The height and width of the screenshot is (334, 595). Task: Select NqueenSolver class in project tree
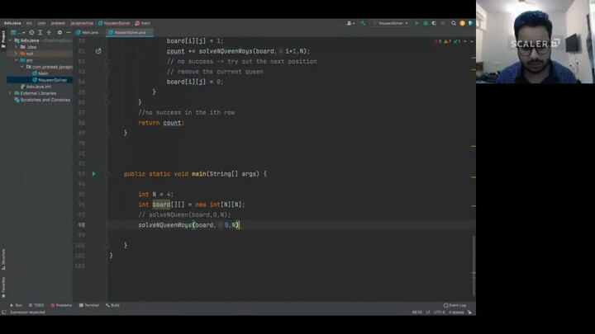[x=50, y=80]
